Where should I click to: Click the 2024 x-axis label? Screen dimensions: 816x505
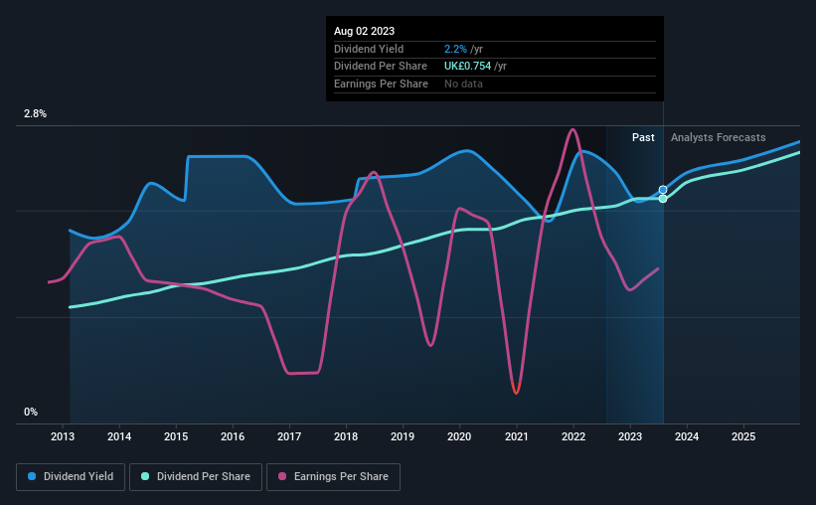click(x=687, y=436)
